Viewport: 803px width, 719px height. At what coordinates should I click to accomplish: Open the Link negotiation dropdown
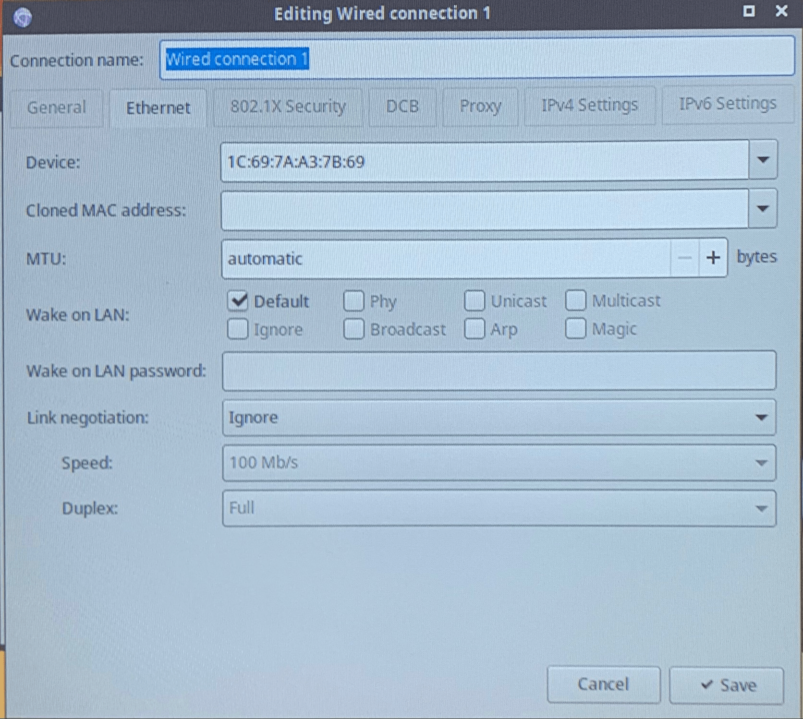[499, 418]
